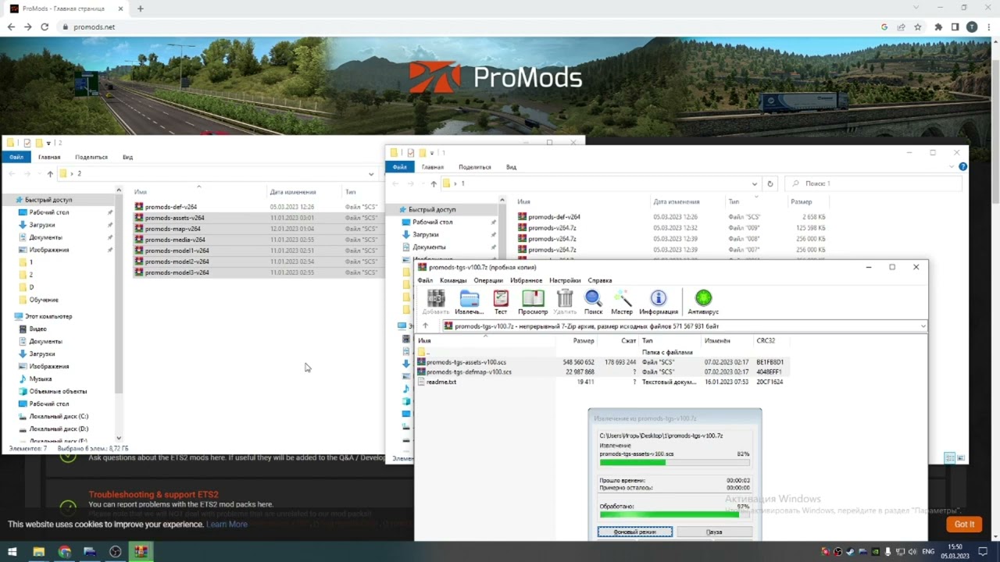Refresh the folder 1 Explorer window
This screenshot has height=562, width=1000.
click(770, 183)
